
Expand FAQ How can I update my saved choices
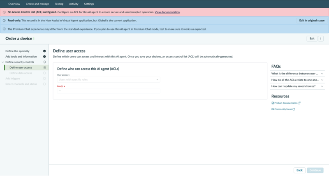[x=297, y=86]
